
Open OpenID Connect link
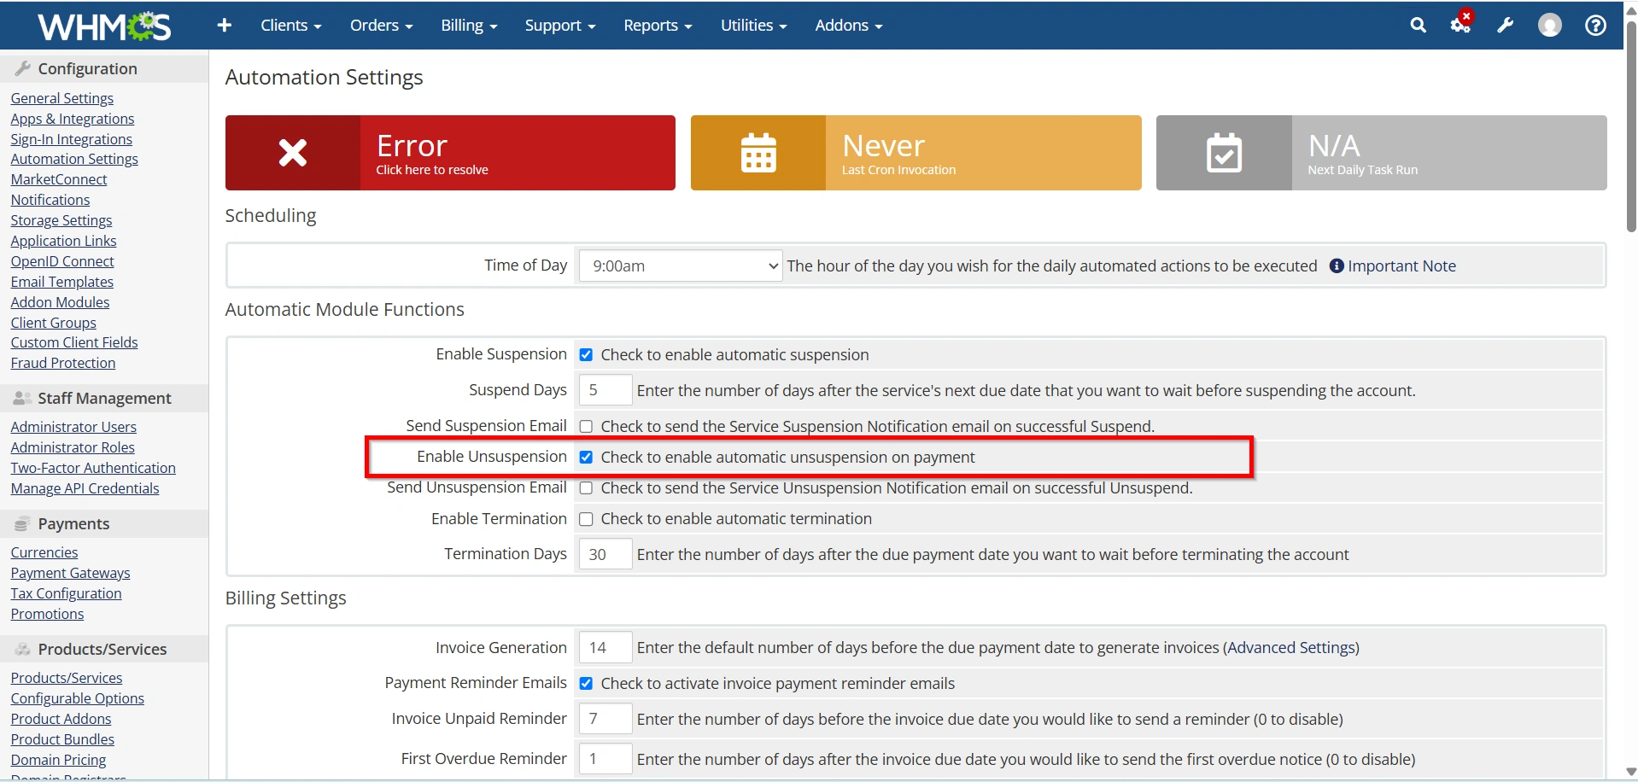click(62, 261)
